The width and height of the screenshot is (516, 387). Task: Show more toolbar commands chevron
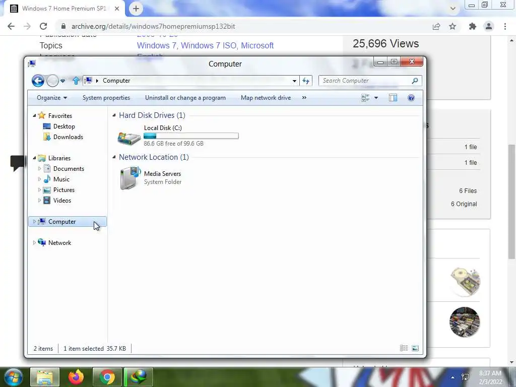tap(304, 98)
